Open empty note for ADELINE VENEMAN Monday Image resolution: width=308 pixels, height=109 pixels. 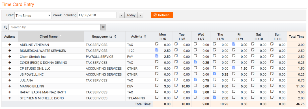(157, 44)
